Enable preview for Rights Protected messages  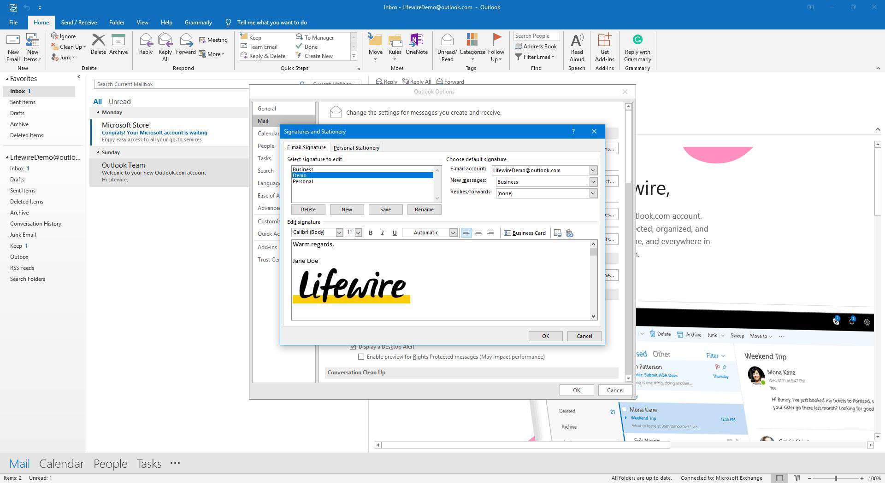[361, 357]
